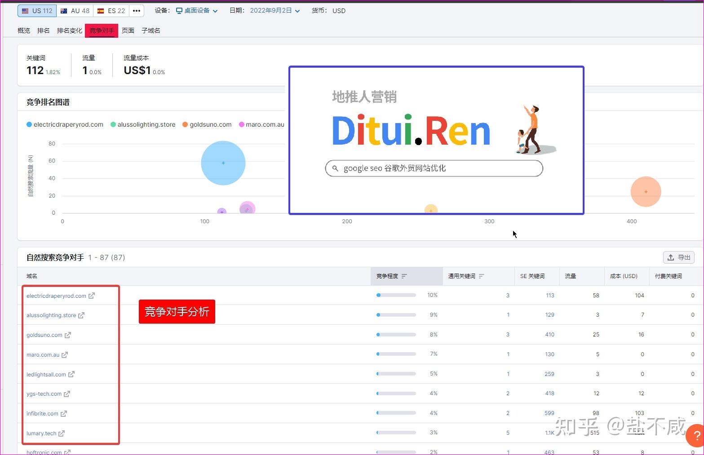Open external link icon for electricdraperyrod.com
Viewport: 704px width, 455px height.
coord(92,296)
